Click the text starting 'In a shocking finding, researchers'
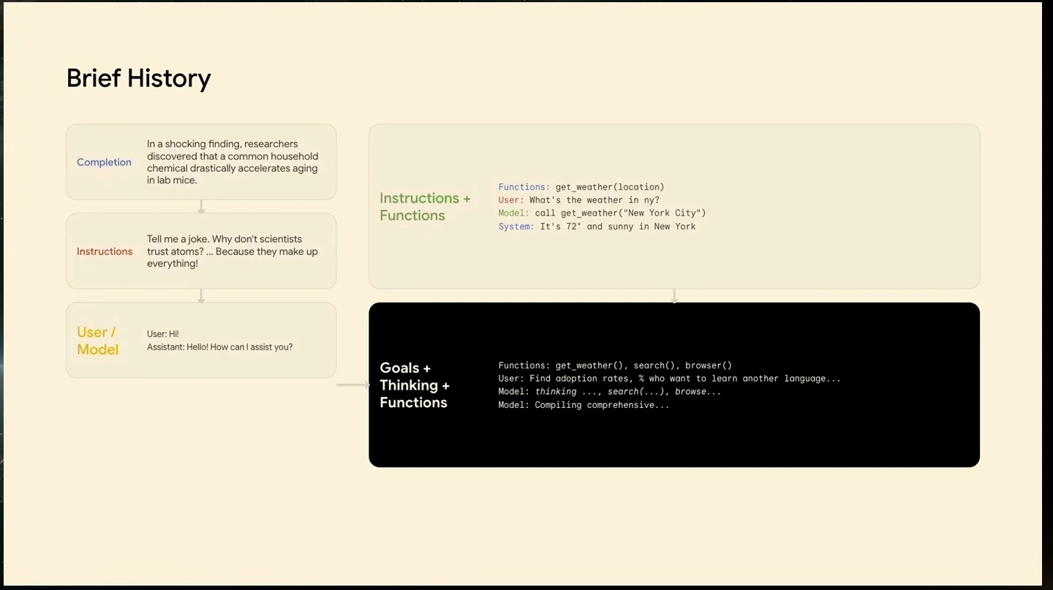1053x590 pixels. pyautogui.click(x=233, y=162)
